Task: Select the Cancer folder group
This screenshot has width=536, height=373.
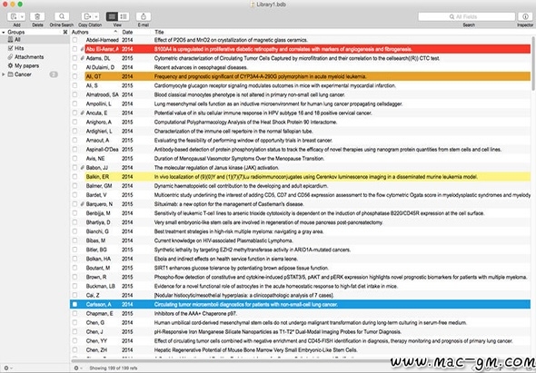Action: [35, 74]
